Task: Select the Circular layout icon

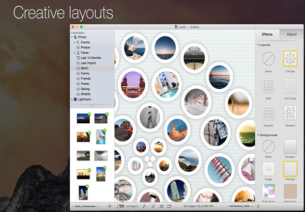Action: pos(290,59)
